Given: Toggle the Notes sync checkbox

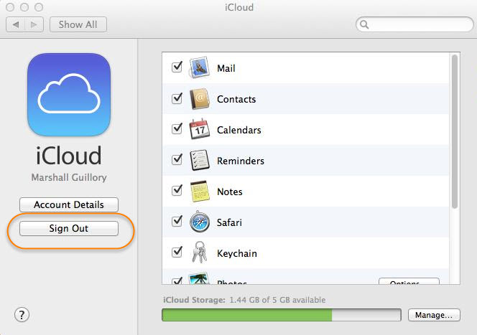Looking at the screenshot, I should 177,190.
